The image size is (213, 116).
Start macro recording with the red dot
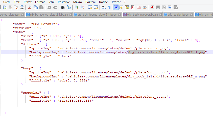[152, 7]
